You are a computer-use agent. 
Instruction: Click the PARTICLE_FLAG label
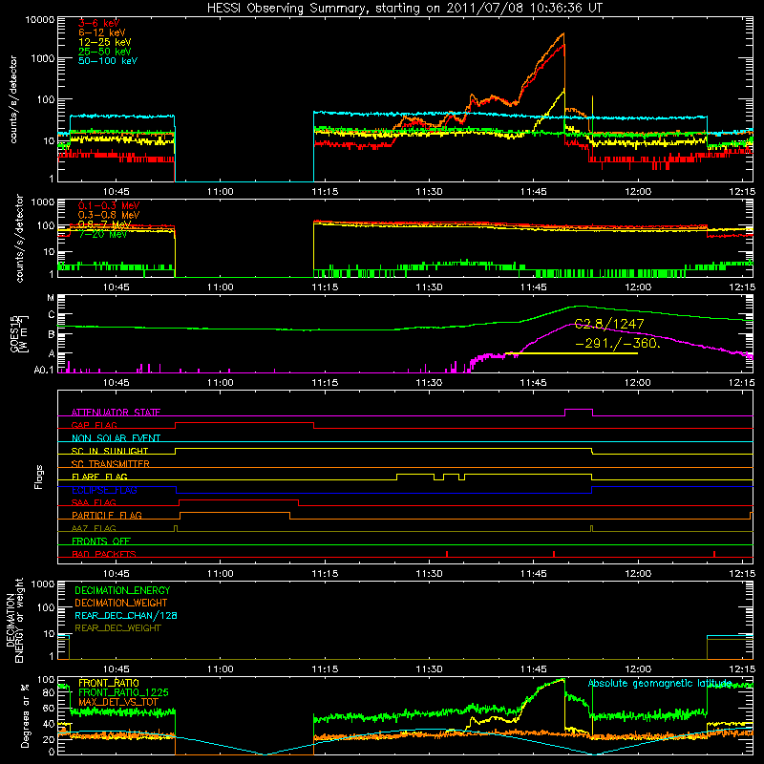pyautogui.click(x=107, y=516)
